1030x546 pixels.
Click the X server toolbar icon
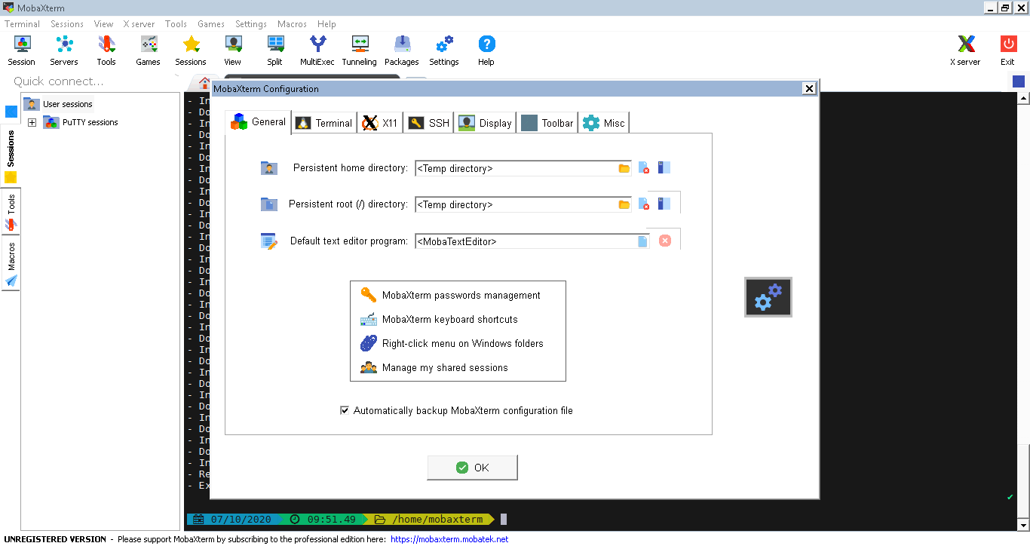coord(966,50)
